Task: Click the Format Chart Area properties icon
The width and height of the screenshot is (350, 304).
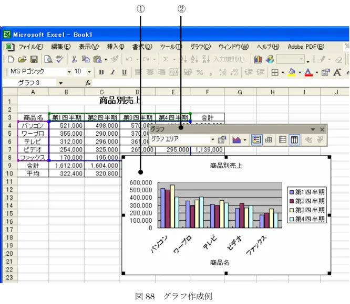Action: tap(222, 140)
